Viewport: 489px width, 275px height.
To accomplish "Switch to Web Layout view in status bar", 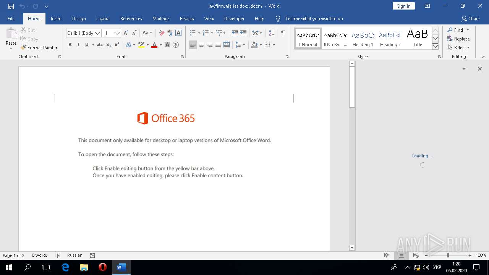I will pyautogui.click(x=416, y=255).
